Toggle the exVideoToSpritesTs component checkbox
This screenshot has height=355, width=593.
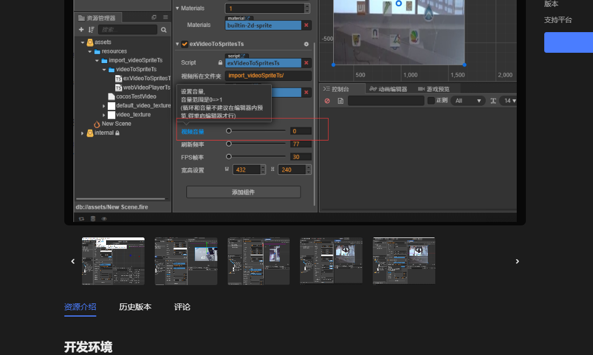185,44
